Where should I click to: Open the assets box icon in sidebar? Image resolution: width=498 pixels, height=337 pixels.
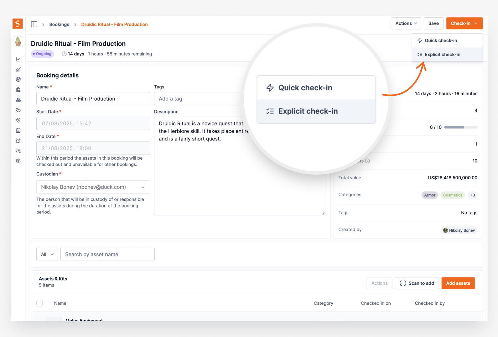[x=18, y=80]
